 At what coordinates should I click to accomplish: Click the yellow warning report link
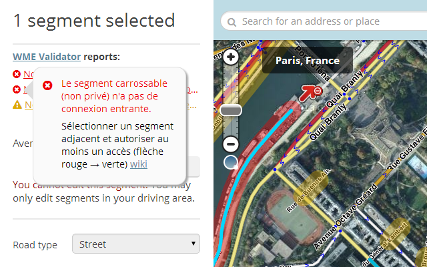click(29, 105)
